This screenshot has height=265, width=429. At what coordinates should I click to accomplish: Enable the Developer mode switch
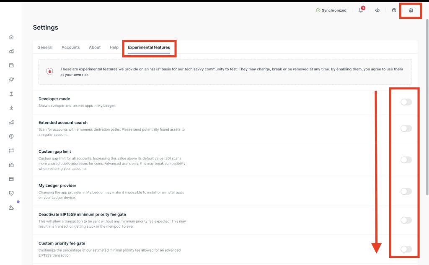pyautogui.click(x=406, y=102)
